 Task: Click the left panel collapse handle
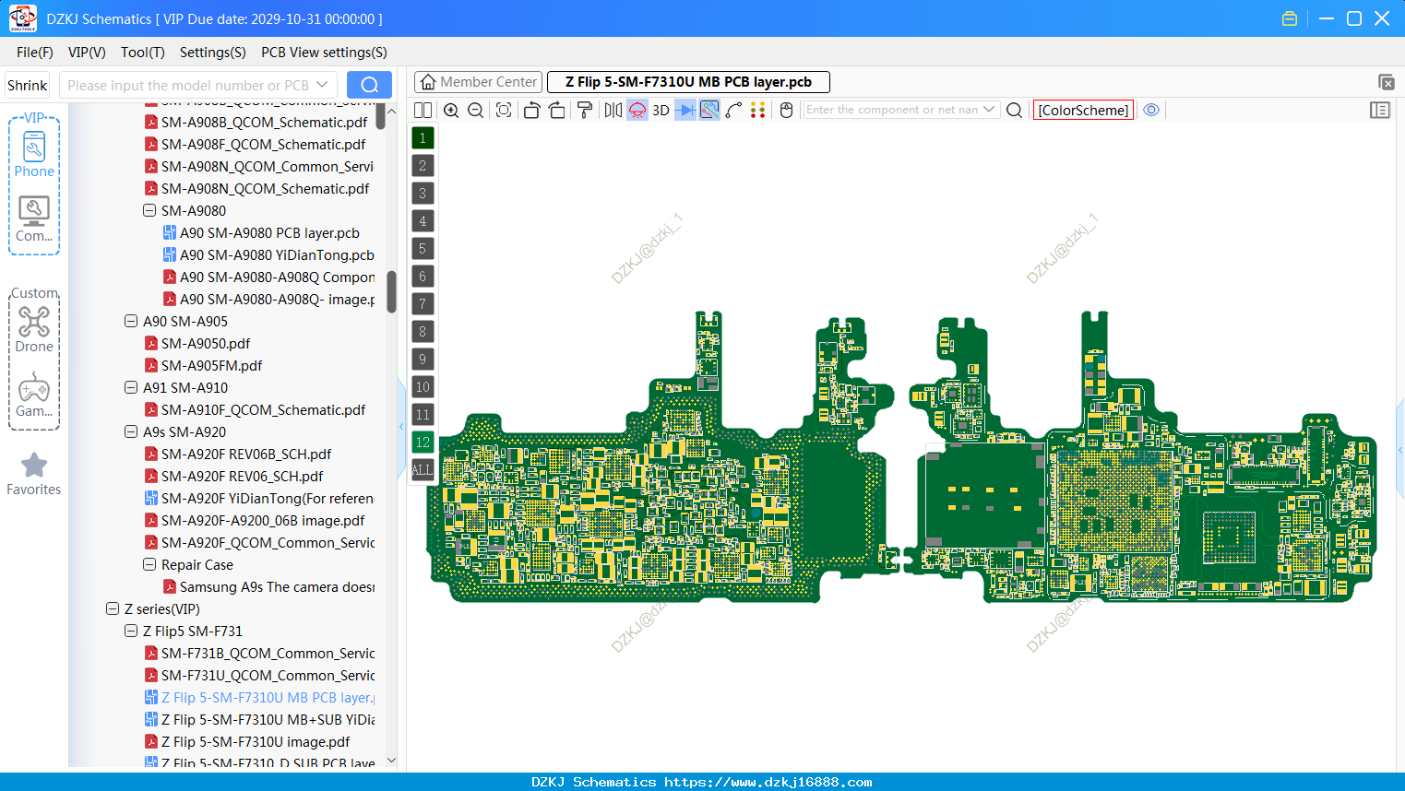(401, 426)
